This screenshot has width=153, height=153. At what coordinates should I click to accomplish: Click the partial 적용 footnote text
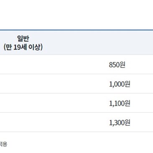tap(3, 144)
